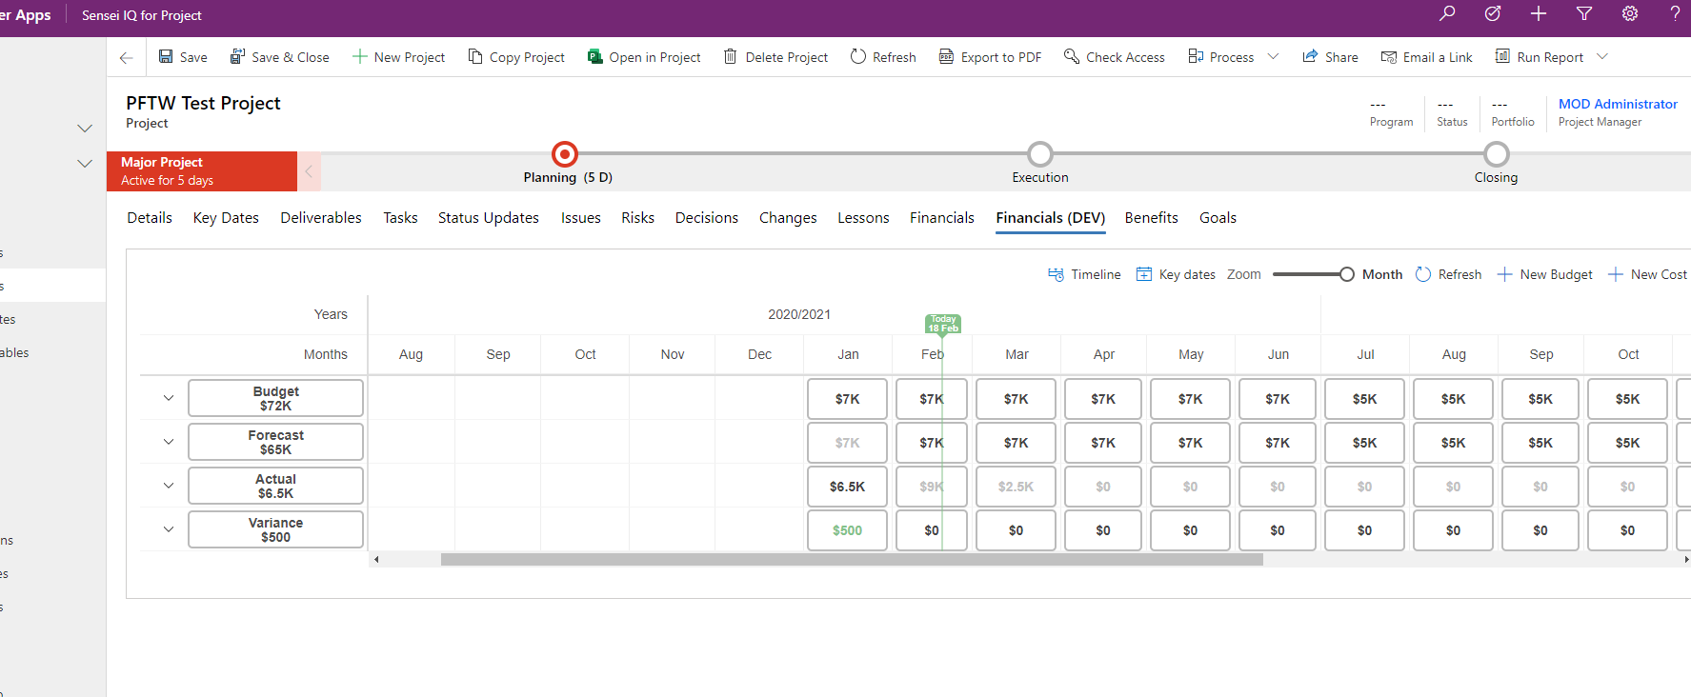Export the project to PDF
This screenshot has height=697, width=1691.
(x=990, y=57)
